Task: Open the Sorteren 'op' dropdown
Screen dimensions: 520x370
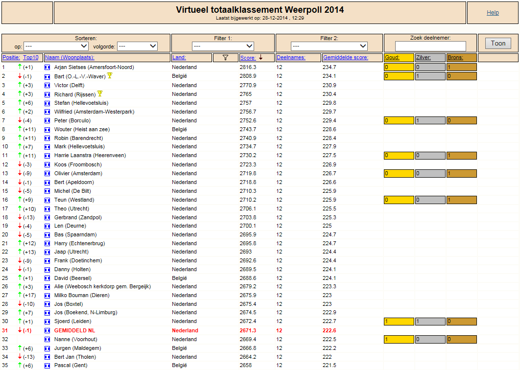Action: tap(56, 46)
